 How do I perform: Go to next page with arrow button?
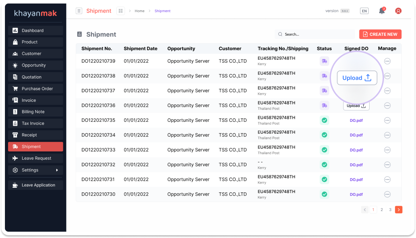click(x=398, y=210)
